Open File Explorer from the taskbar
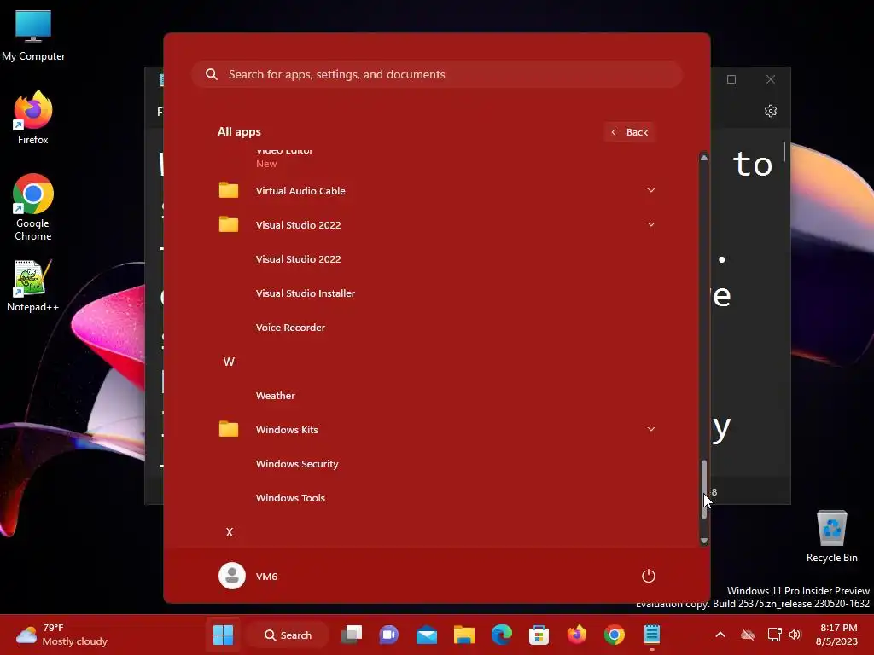The image size is (874, 655). [463, 635]
